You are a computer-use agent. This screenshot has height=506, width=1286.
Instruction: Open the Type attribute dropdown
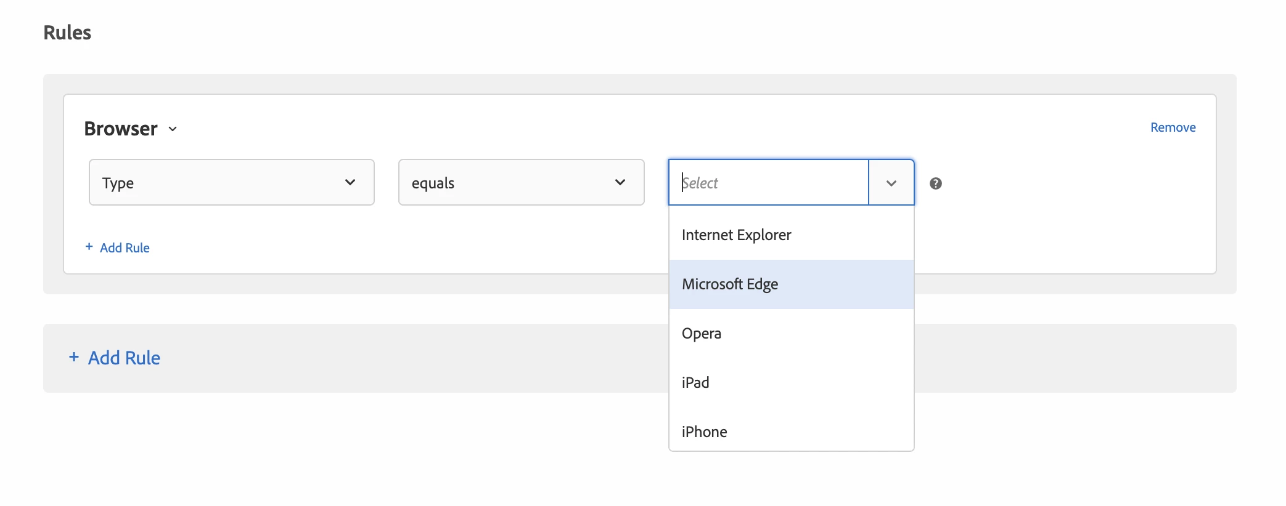231,182
